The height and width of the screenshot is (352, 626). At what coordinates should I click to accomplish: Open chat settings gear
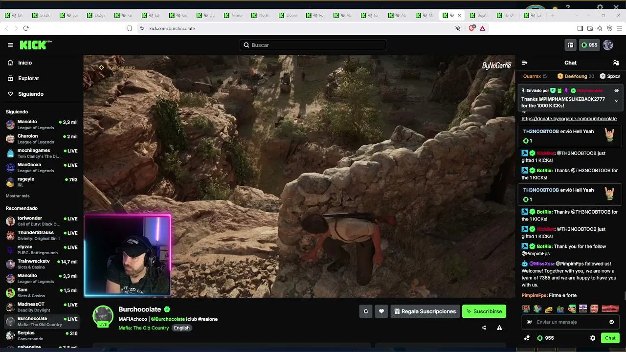593,338
